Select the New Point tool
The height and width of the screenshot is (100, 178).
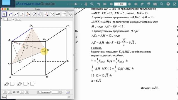tap(10, 14)
